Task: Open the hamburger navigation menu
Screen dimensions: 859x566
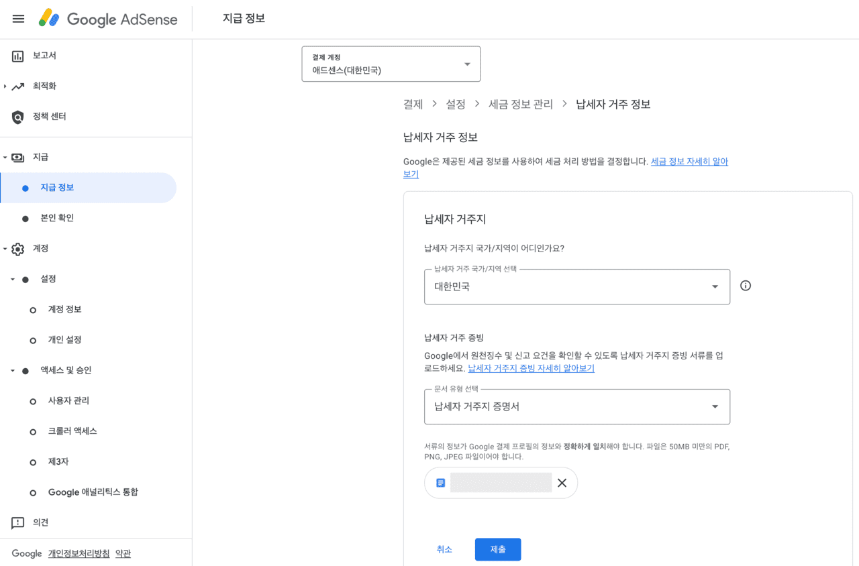Action: click(x=18, y=18)
